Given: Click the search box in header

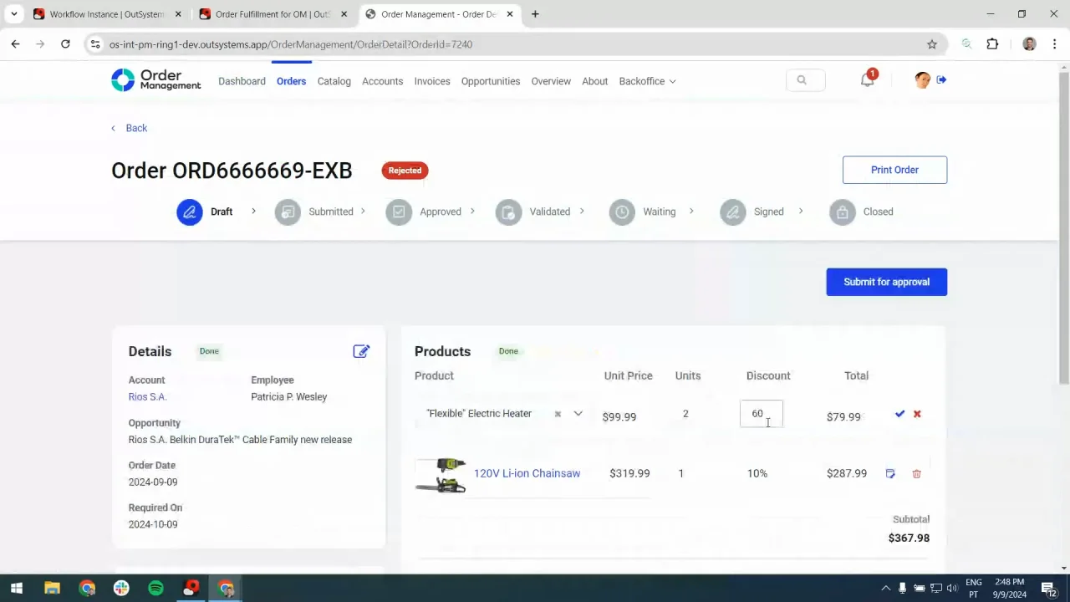Looking at the screenshot, I should pyautogui.click(x=806, y=80).
